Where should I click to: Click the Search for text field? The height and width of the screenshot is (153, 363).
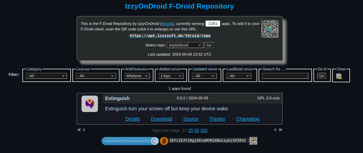(x=285, y=76)
